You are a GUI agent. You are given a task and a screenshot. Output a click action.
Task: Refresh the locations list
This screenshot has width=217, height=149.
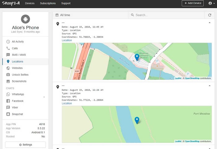pos(210,15)
